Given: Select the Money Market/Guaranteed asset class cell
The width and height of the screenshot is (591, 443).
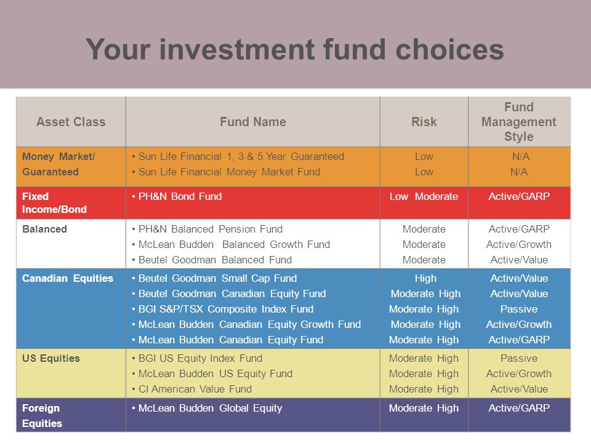Looking at the screenshot, I should 58,164.
